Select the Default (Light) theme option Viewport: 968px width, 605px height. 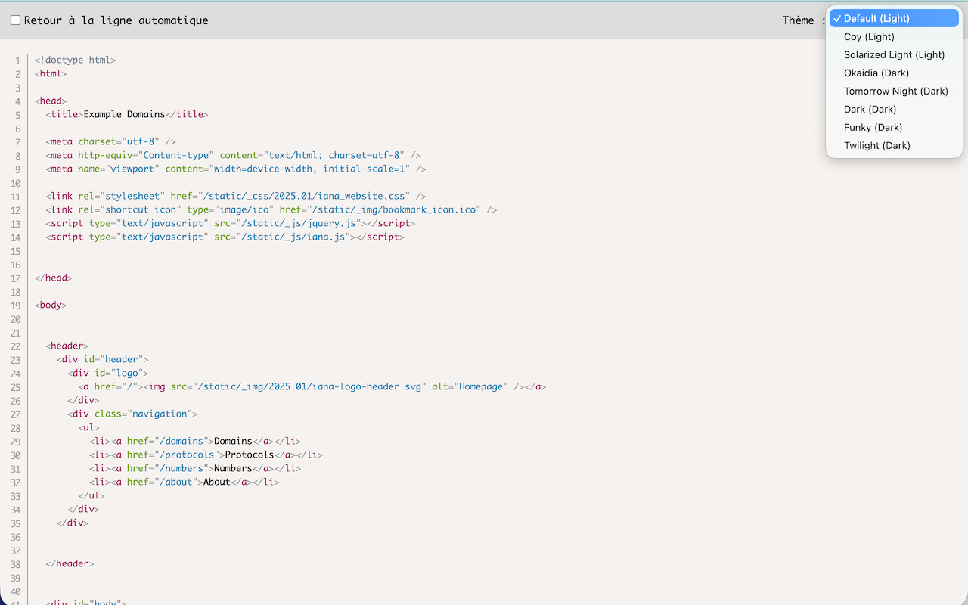[894, 18]
